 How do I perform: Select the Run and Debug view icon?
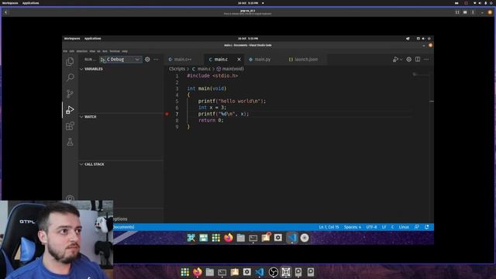pyautogui.click(x=70, y=110)
